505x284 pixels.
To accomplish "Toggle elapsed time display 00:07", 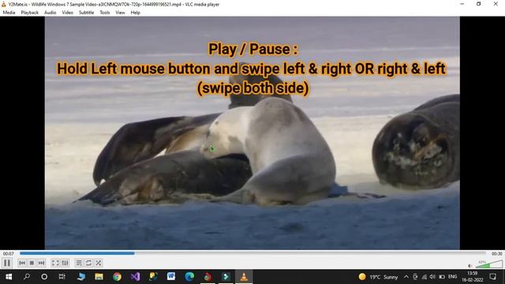I will 9,254.
